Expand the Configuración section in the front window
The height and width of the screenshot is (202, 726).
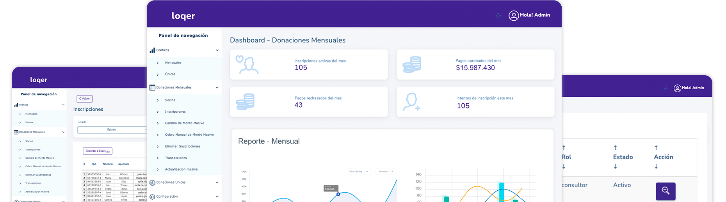[217, 197]
